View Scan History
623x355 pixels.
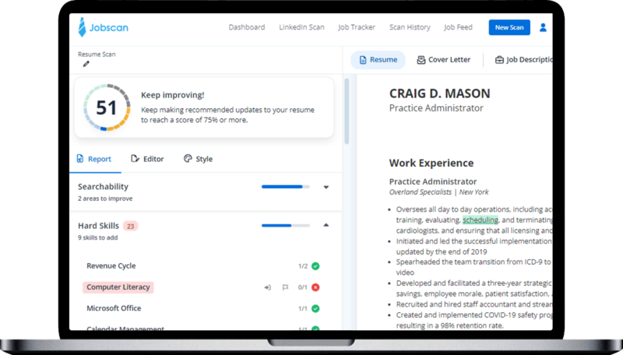pyautogui.click(x=410, y=27)
